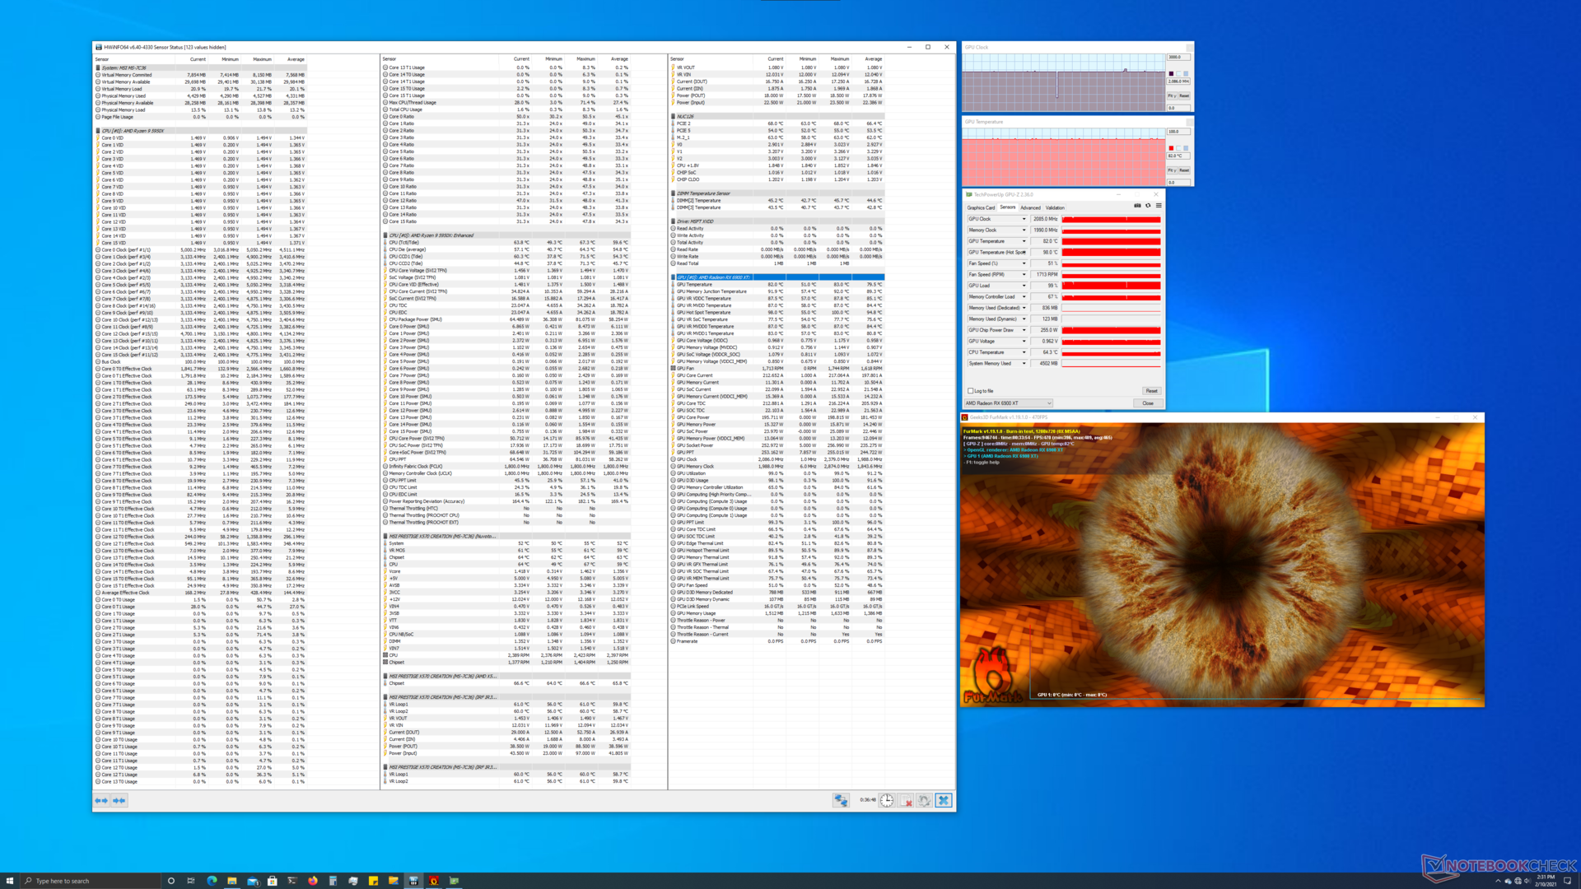Image resolution: width=1581 pixels, height=889 pixels.
Task: Select the HWiNFO taskbar icon
Action: (x=413, y=881)
